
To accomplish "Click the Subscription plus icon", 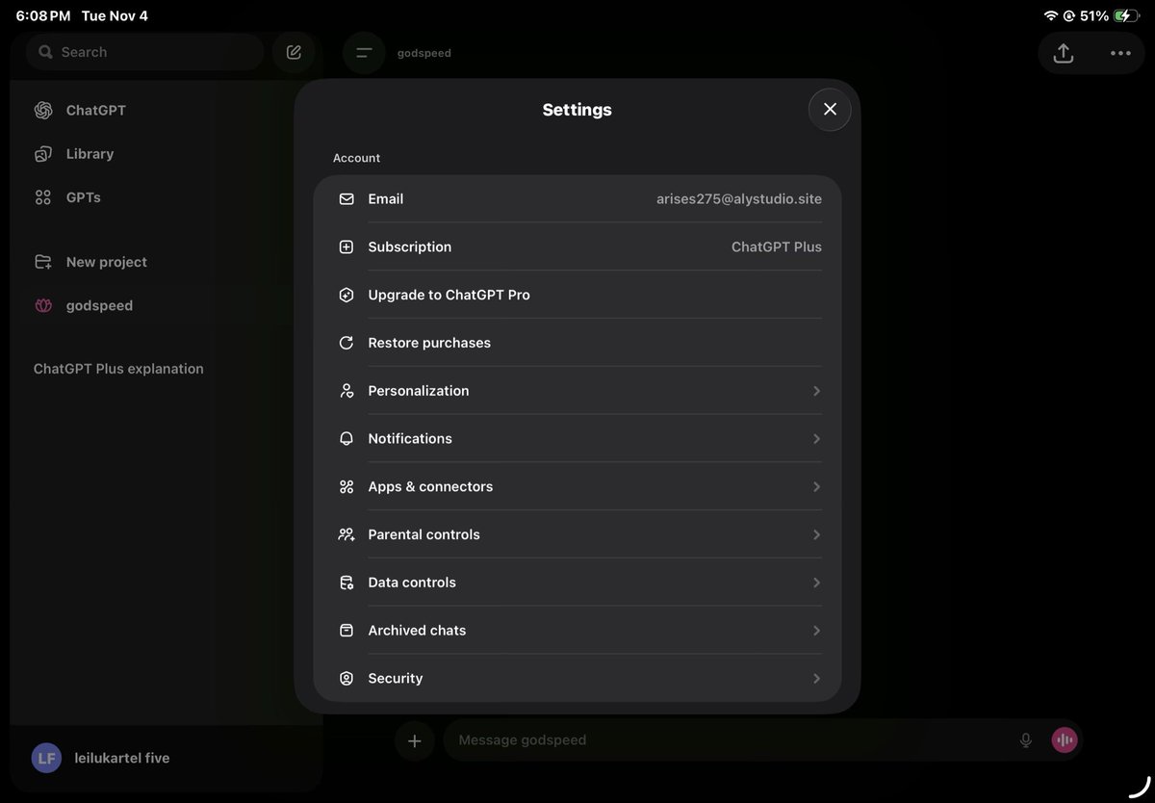I will (346, 247).
